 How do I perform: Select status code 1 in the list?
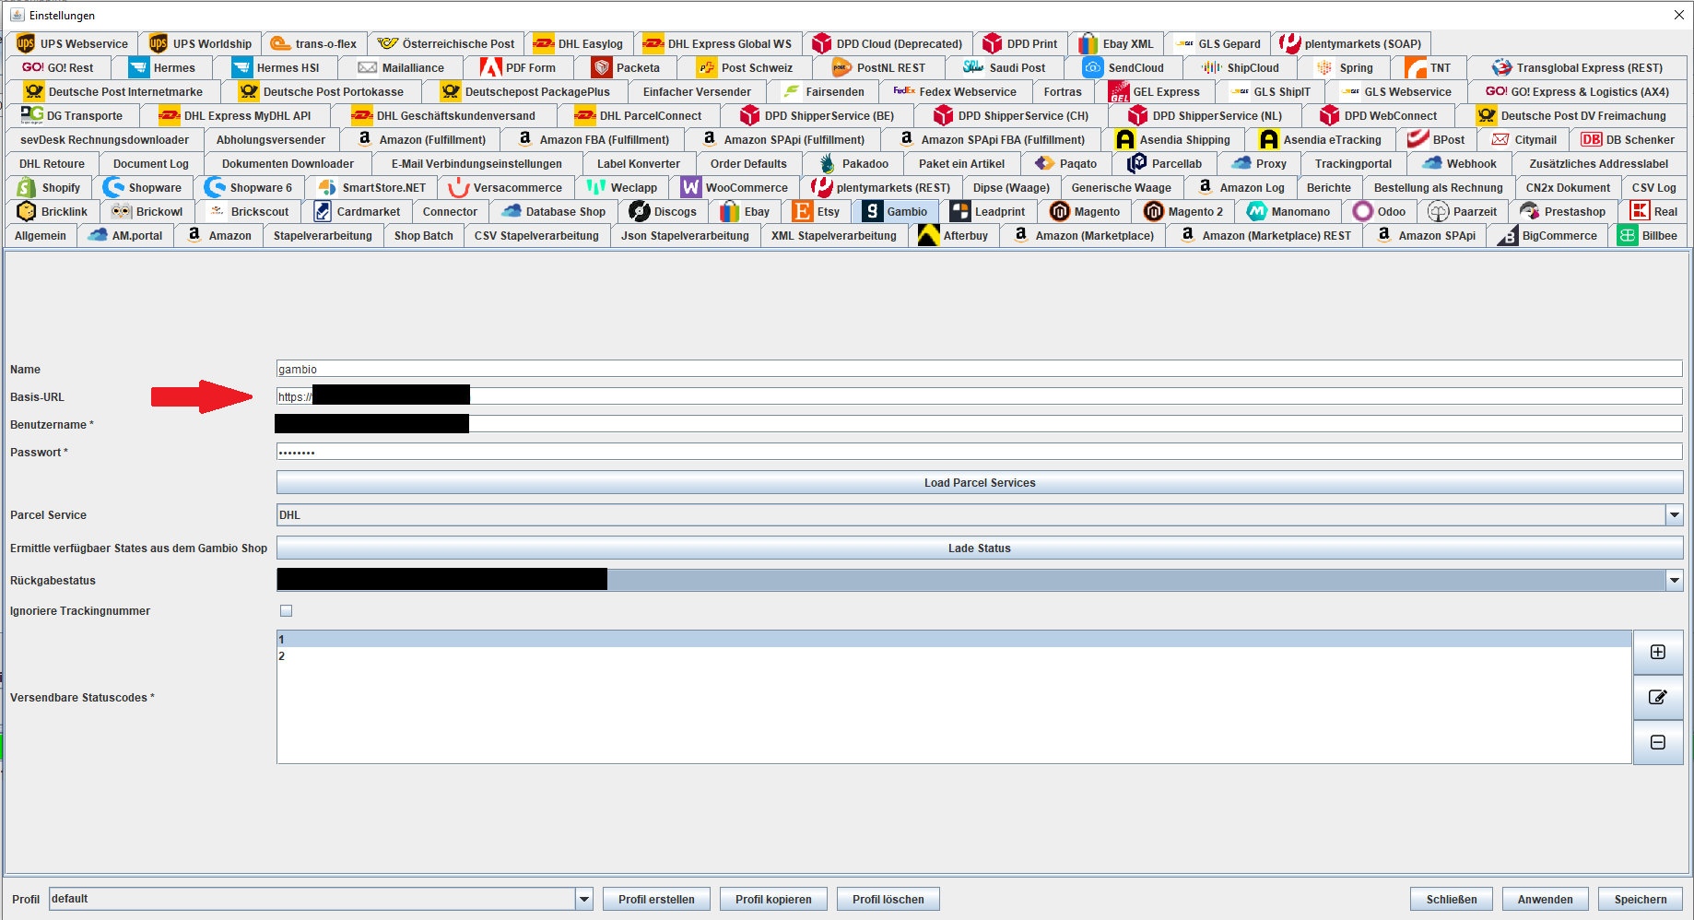954,639
